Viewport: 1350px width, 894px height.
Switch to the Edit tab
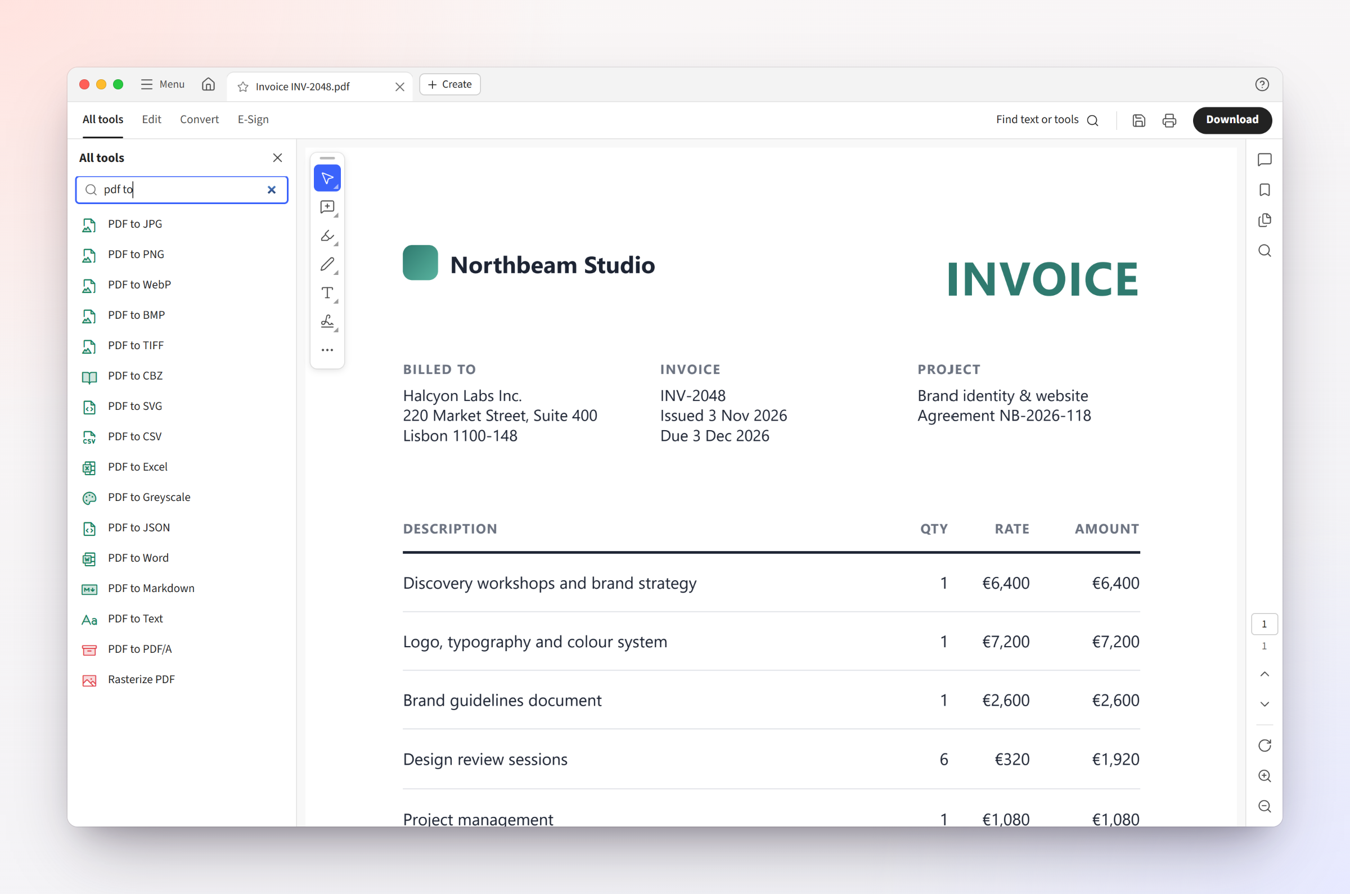[152, 120]
